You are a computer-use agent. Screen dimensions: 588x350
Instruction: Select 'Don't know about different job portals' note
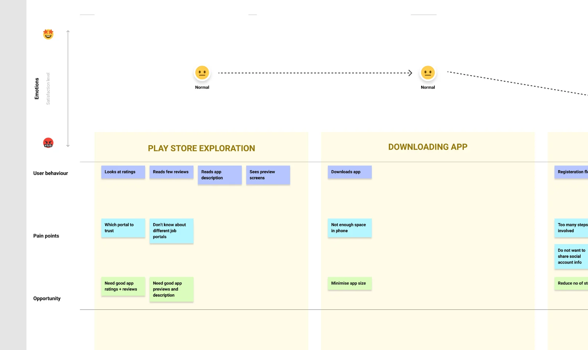171,231
